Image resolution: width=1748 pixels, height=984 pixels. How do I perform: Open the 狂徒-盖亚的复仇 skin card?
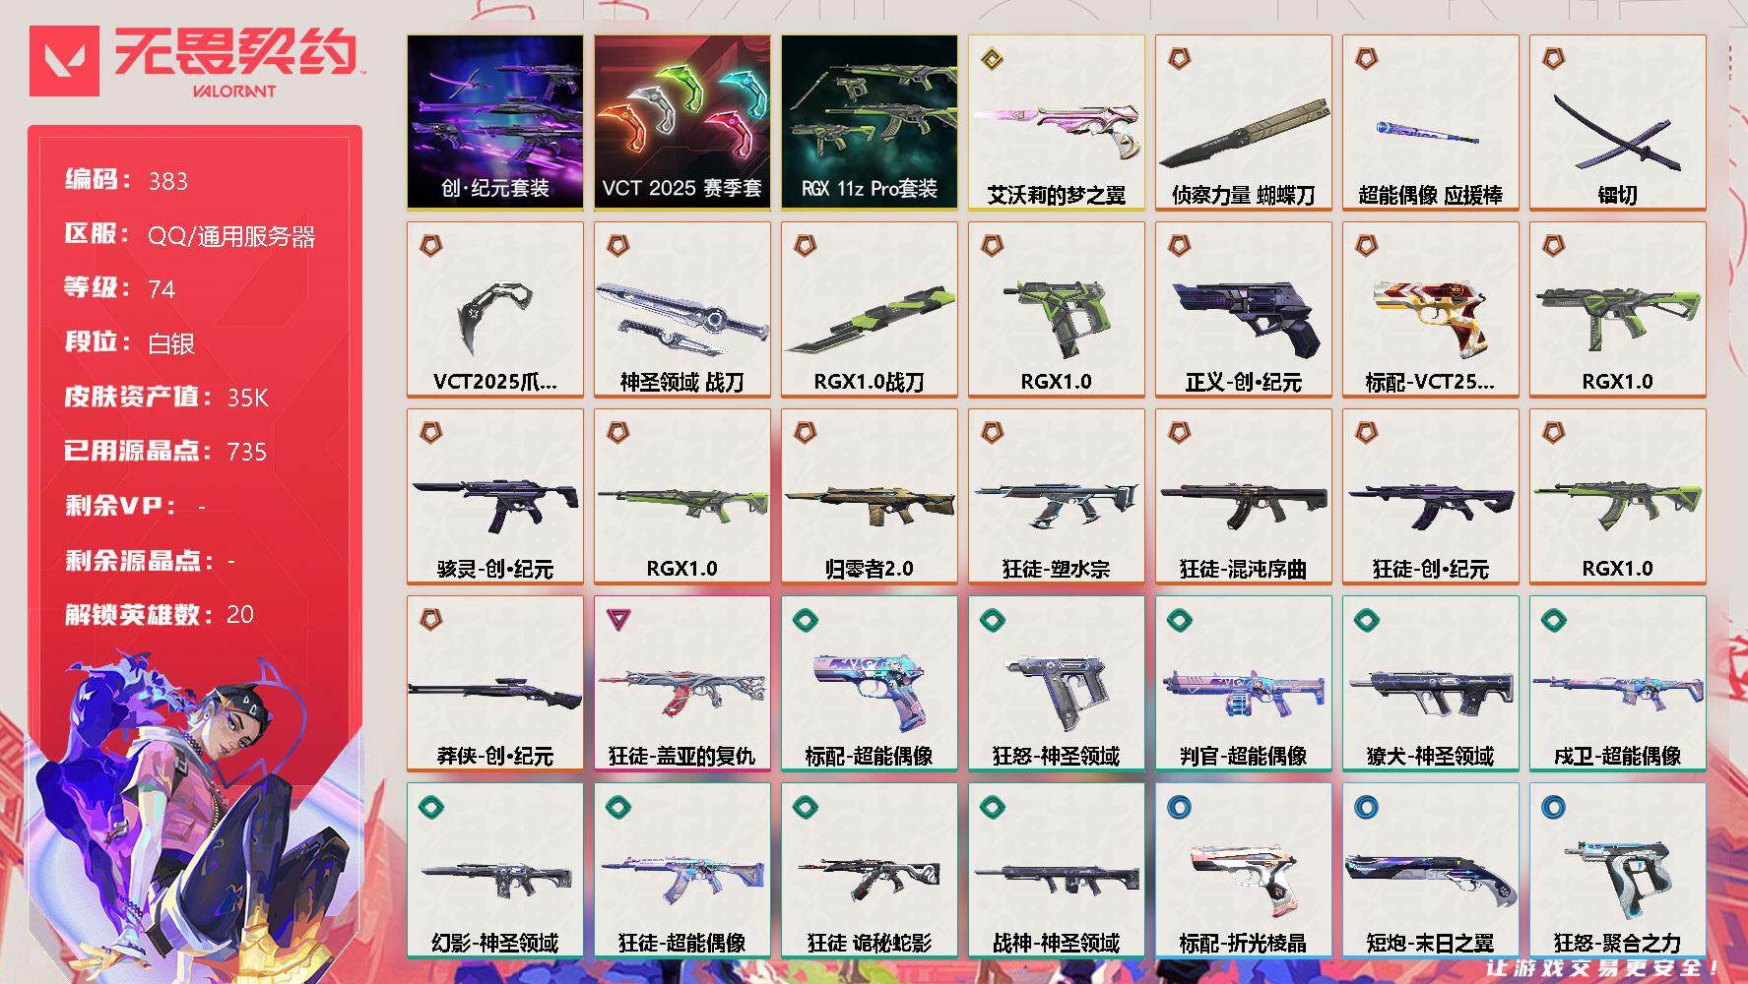pyautogui.click(x=682, y=683)
